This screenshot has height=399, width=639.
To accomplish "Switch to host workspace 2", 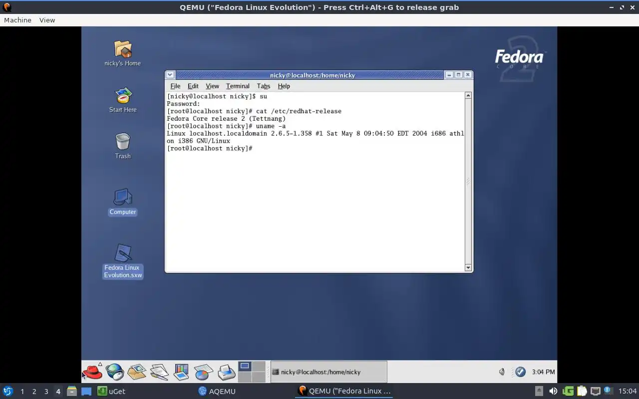I will [x=34, y=392].
